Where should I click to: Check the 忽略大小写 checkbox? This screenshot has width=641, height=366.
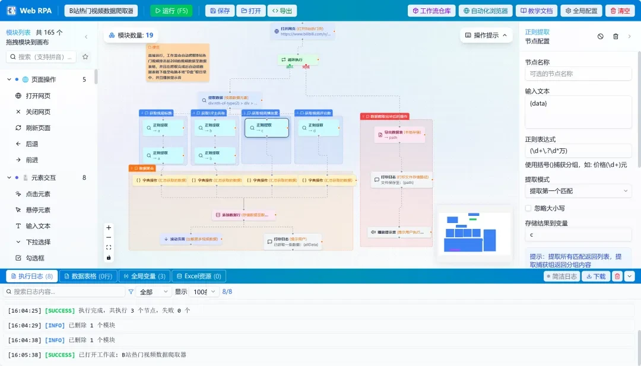(x=528, y=208)
